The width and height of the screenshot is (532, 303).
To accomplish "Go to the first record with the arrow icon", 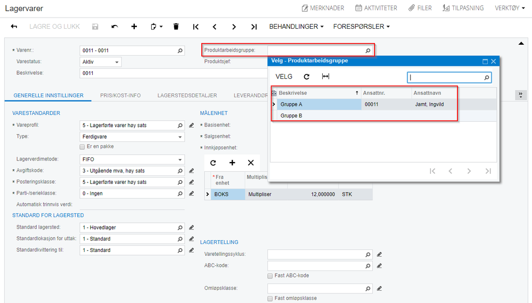I will point(195,27).
